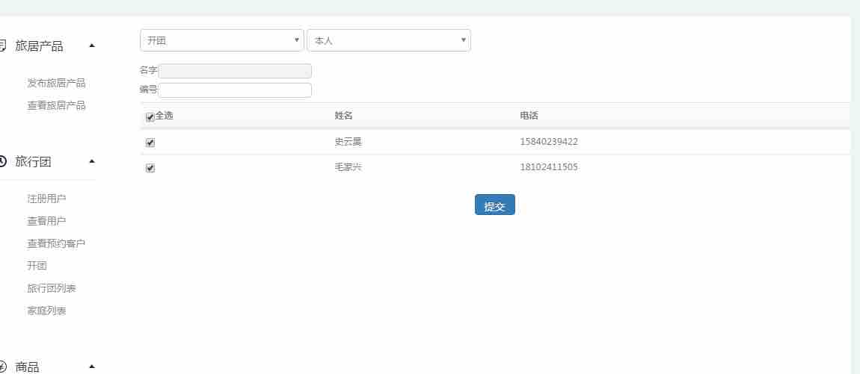Go to 注册用户 page
The height and width of the screenshot is (374, 860).
46,199
